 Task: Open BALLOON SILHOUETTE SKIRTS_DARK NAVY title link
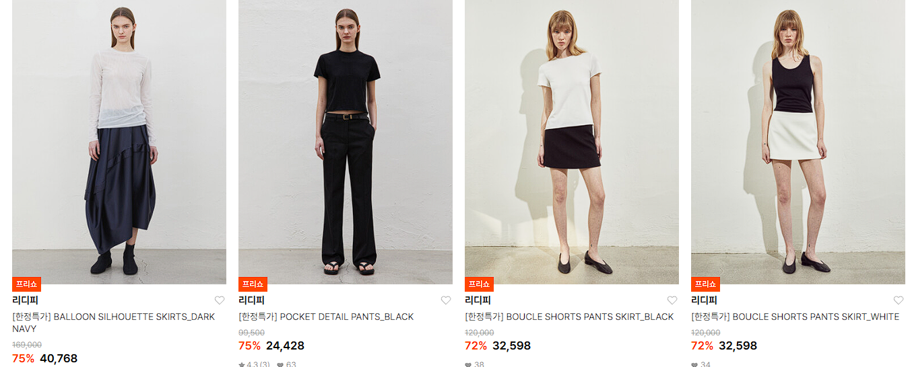coord(113,323)
